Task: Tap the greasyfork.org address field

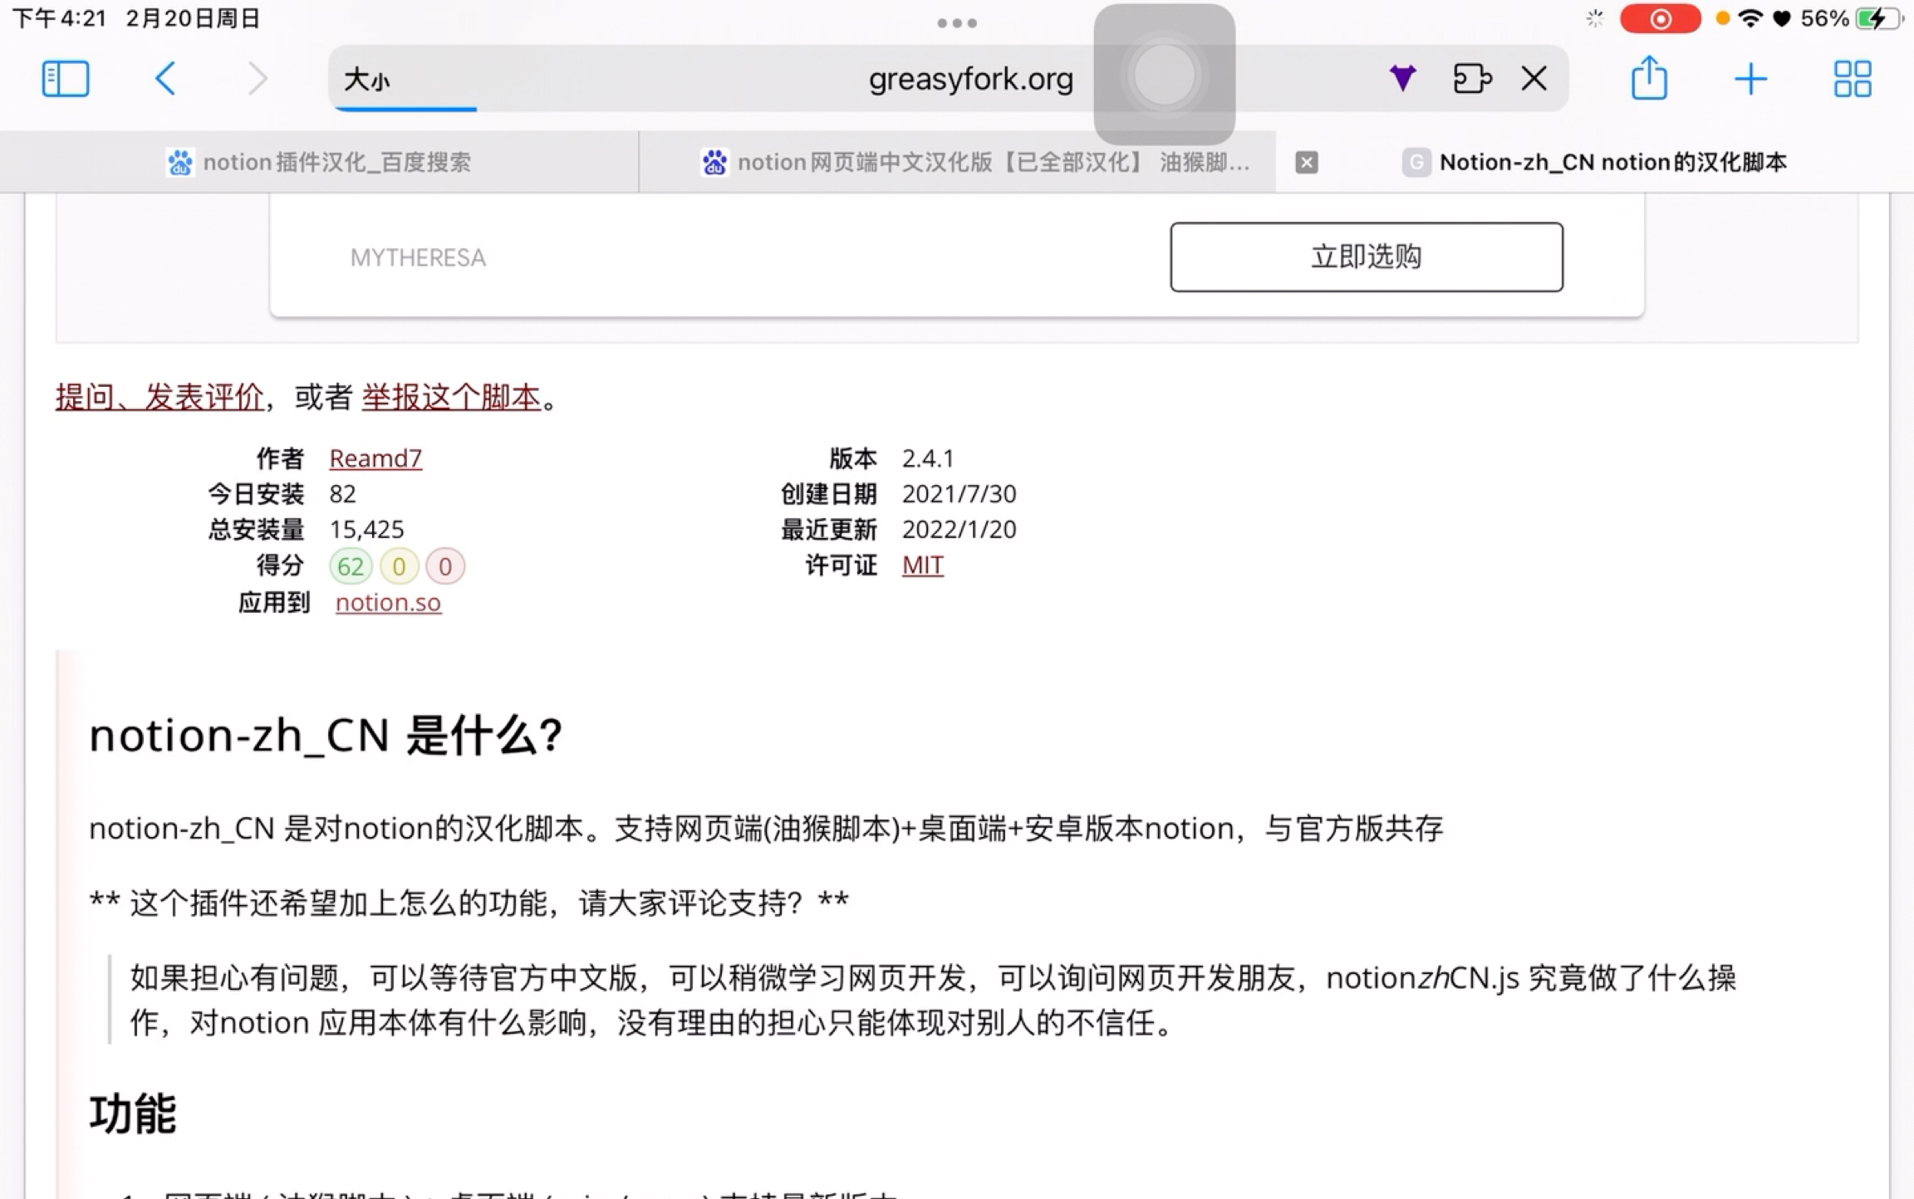Action: pos(970,79)
